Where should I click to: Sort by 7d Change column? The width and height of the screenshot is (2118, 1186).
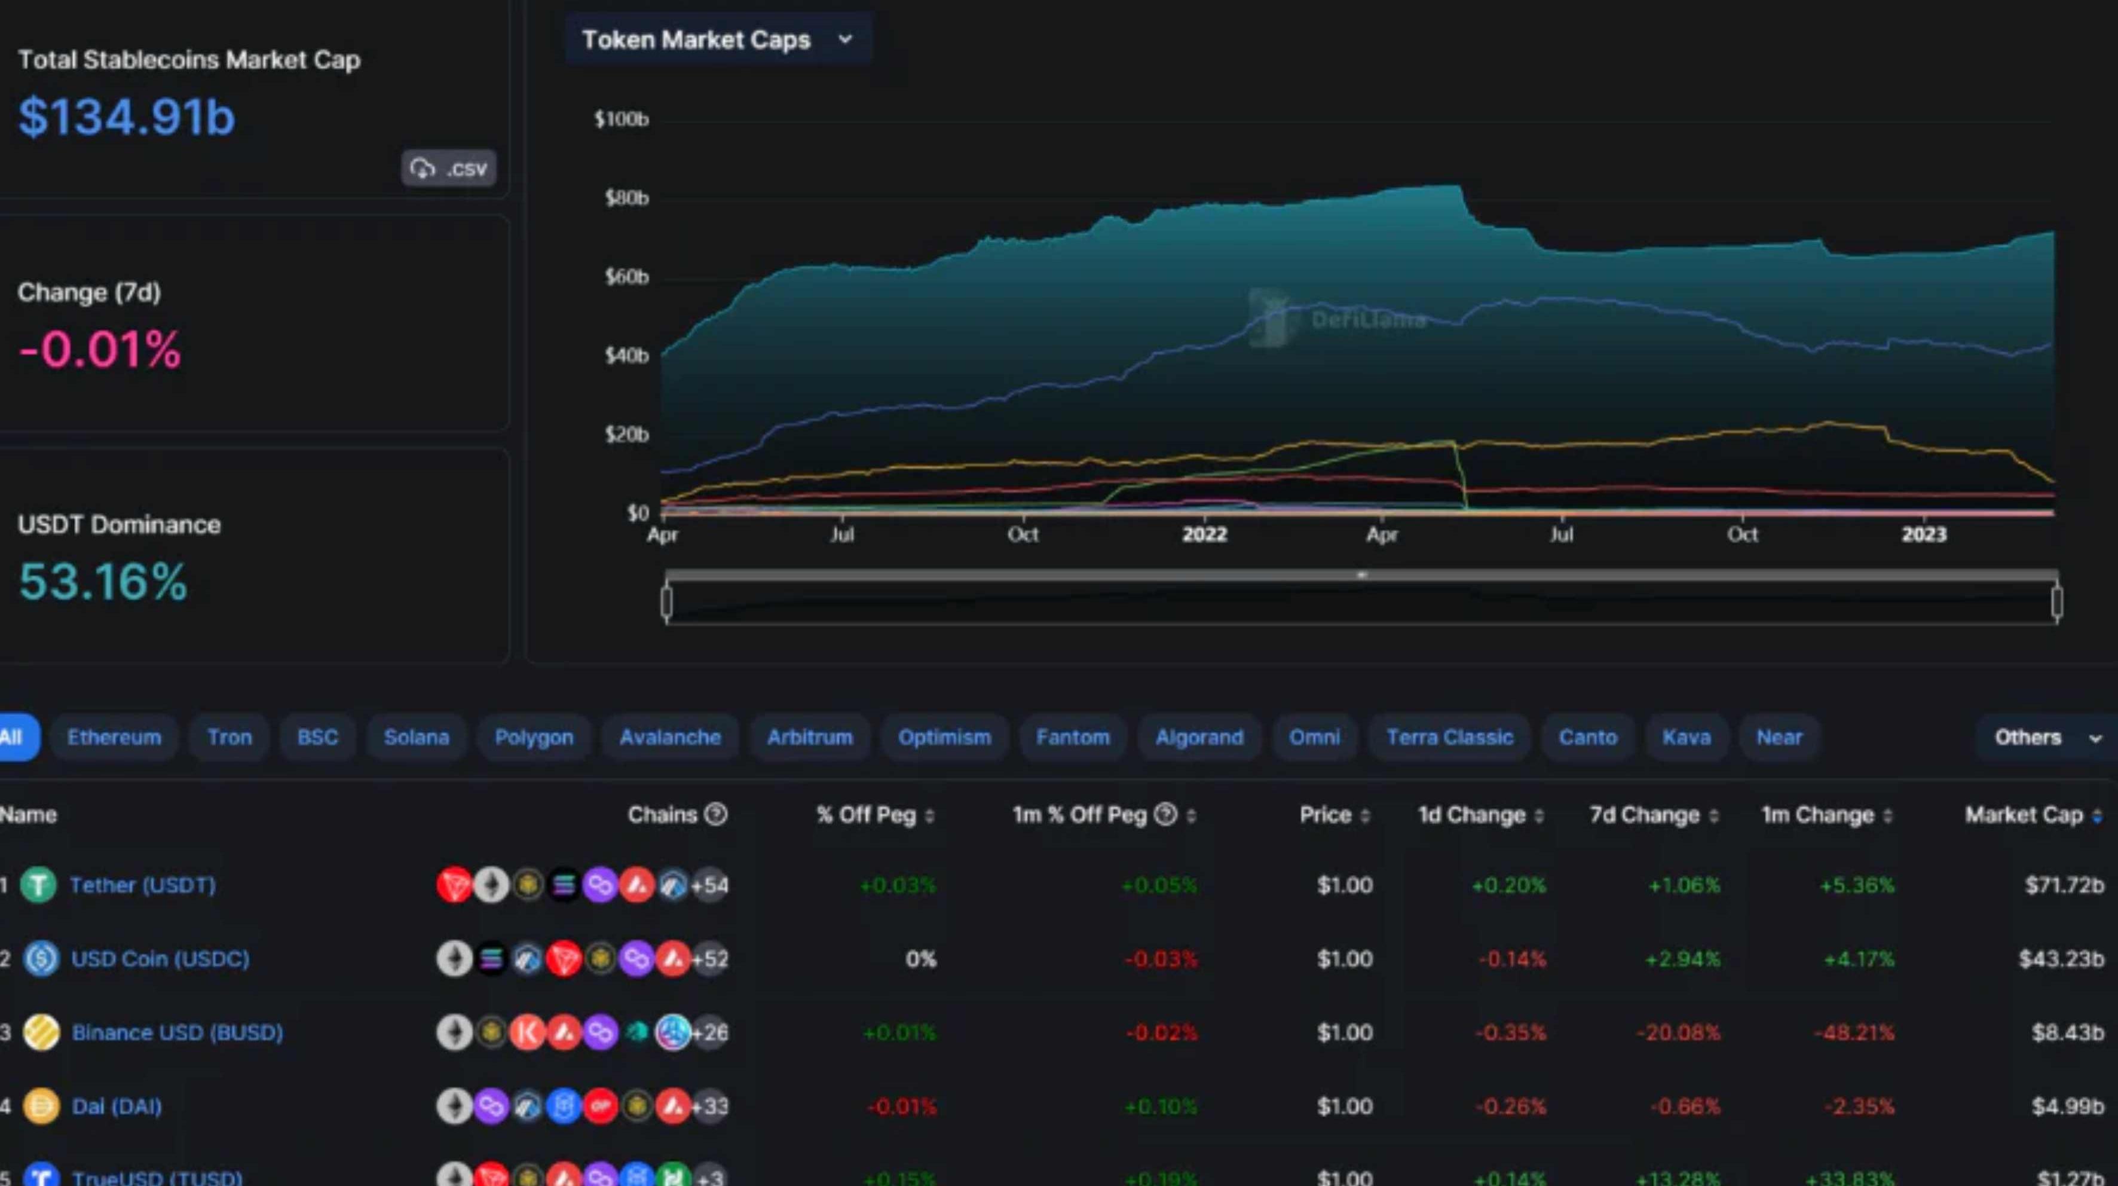(x=1713, y=816)
